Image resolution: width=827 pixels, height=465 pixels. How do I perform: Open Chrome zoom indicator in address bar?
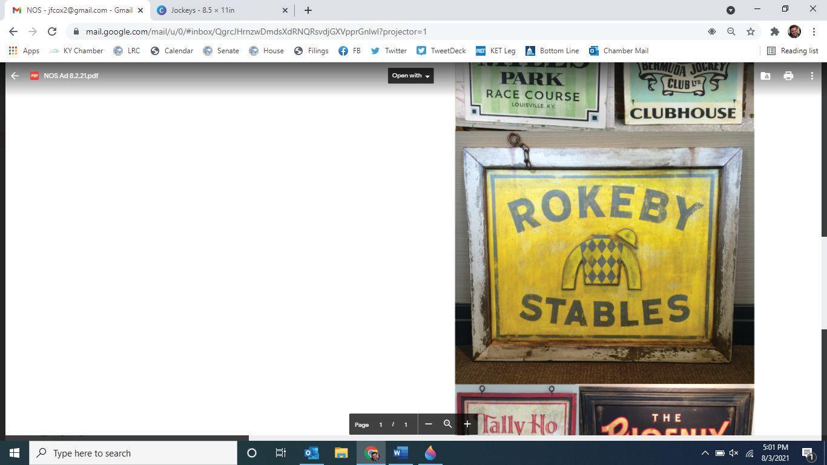point(731,31)
